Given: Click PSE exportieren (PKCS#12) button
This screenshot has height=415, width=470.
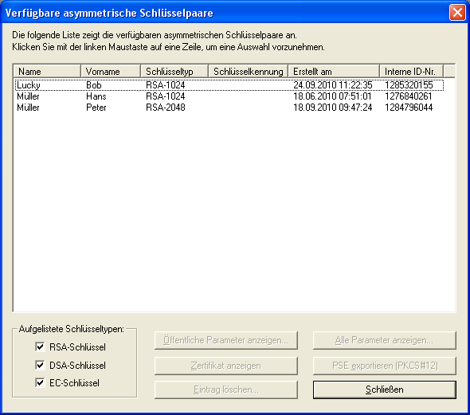Looking at the screenshot, I should (385, 366).
